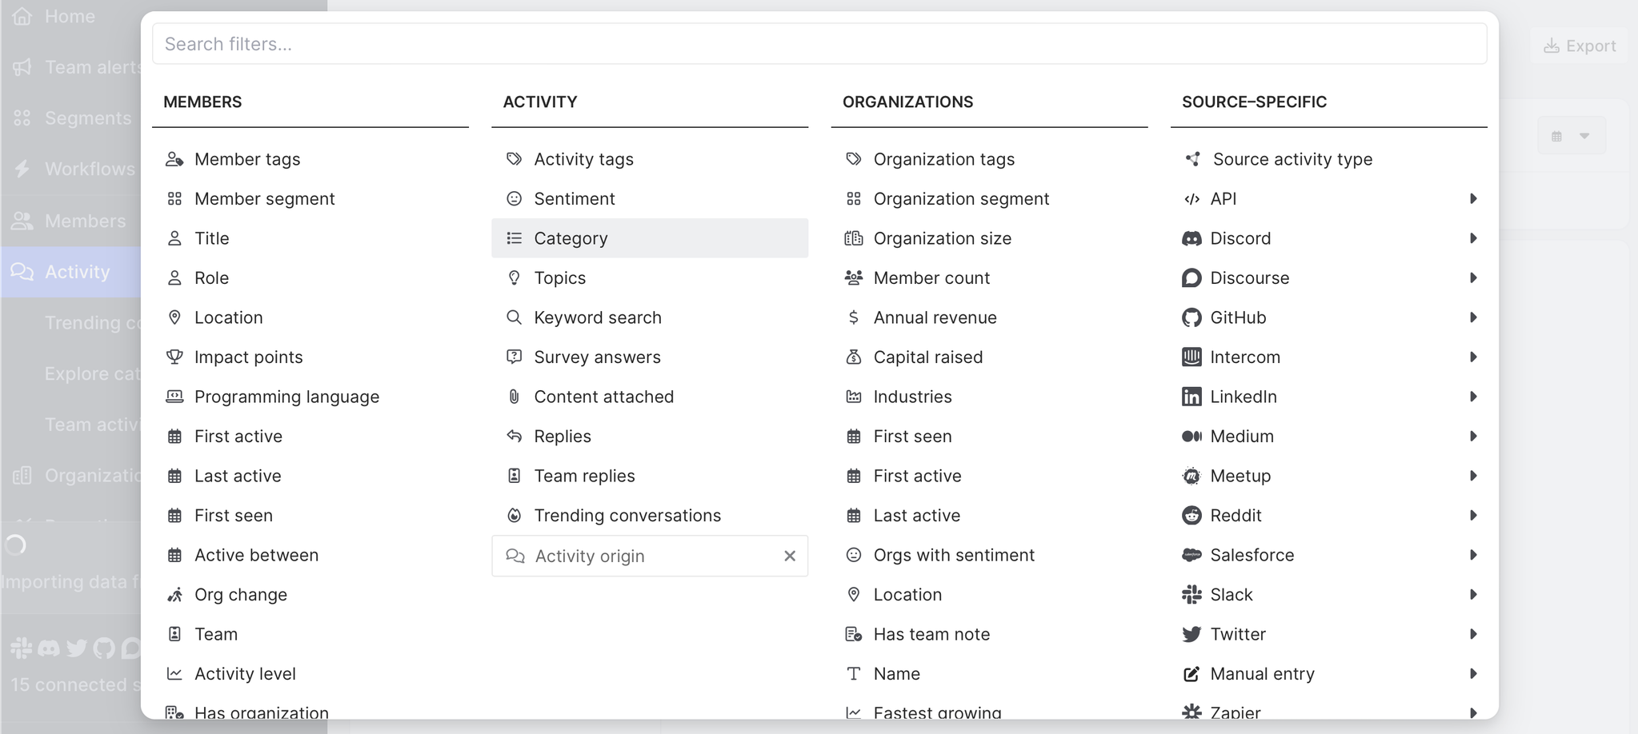Click the LinkedIn icon
The height and width of the screenshot is (734, 1638).
1191,397
